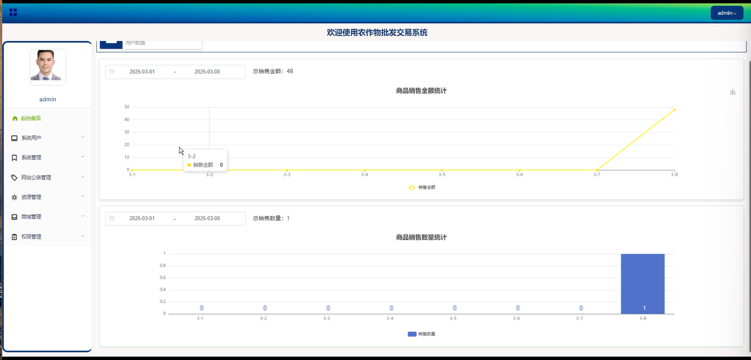Click the blue 3-8 bar in quantity chart

[643, 284]
